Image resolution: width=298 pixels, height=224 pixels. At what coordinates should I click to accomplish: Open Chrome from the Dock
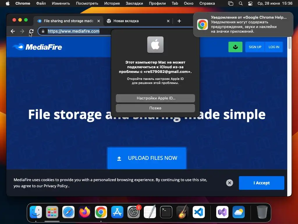coord(101,212)
